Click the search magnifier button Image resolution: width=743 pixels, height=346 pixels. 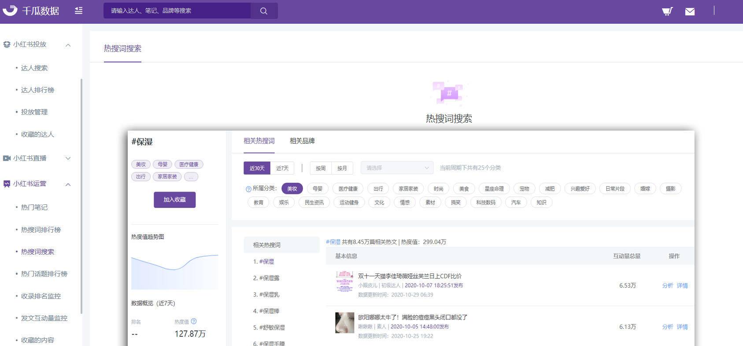click(x=264, y=11)
